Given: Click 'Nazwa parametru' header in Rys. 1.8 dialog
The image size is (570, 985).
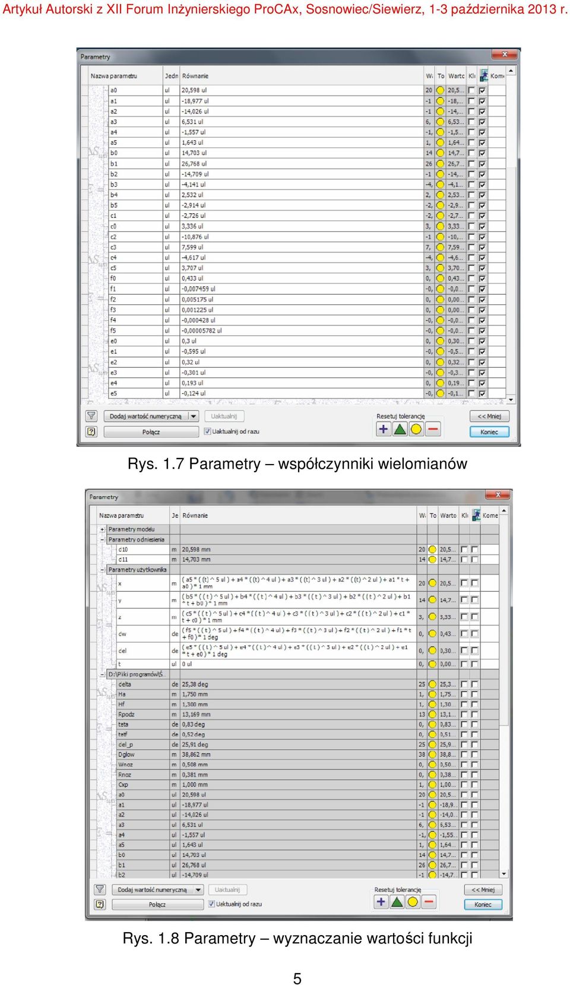Looking at the screenshot, I should (x=133, y=516).
